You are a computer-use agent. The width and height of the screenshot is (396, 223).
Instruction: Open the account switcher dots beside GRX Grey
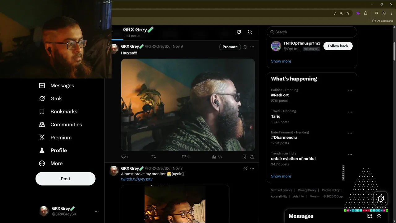(x=97, y=211)
